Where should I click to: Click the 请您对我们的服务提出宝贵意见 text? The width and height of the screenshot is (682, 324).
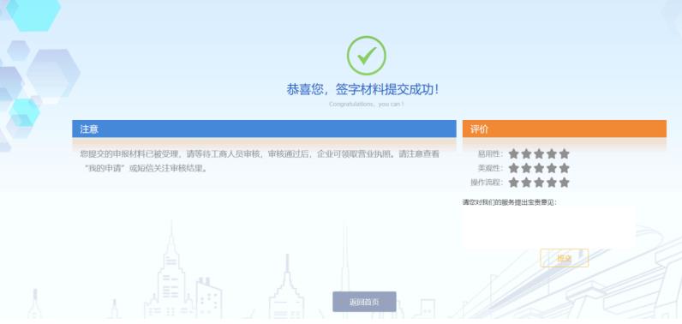pyautogui.click(x=510, y=202)
